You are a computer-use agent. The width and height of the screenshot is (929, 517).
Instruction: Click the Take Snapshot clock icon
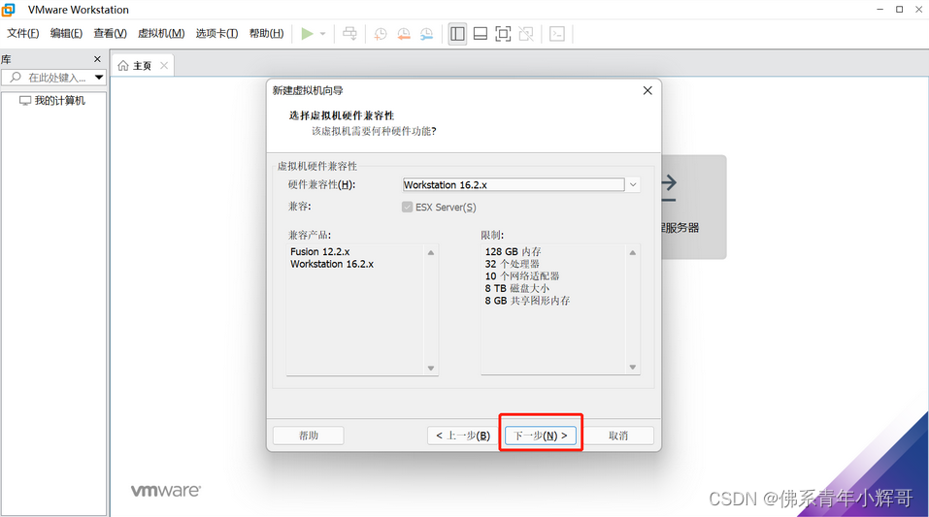click(x=381, y=34)
